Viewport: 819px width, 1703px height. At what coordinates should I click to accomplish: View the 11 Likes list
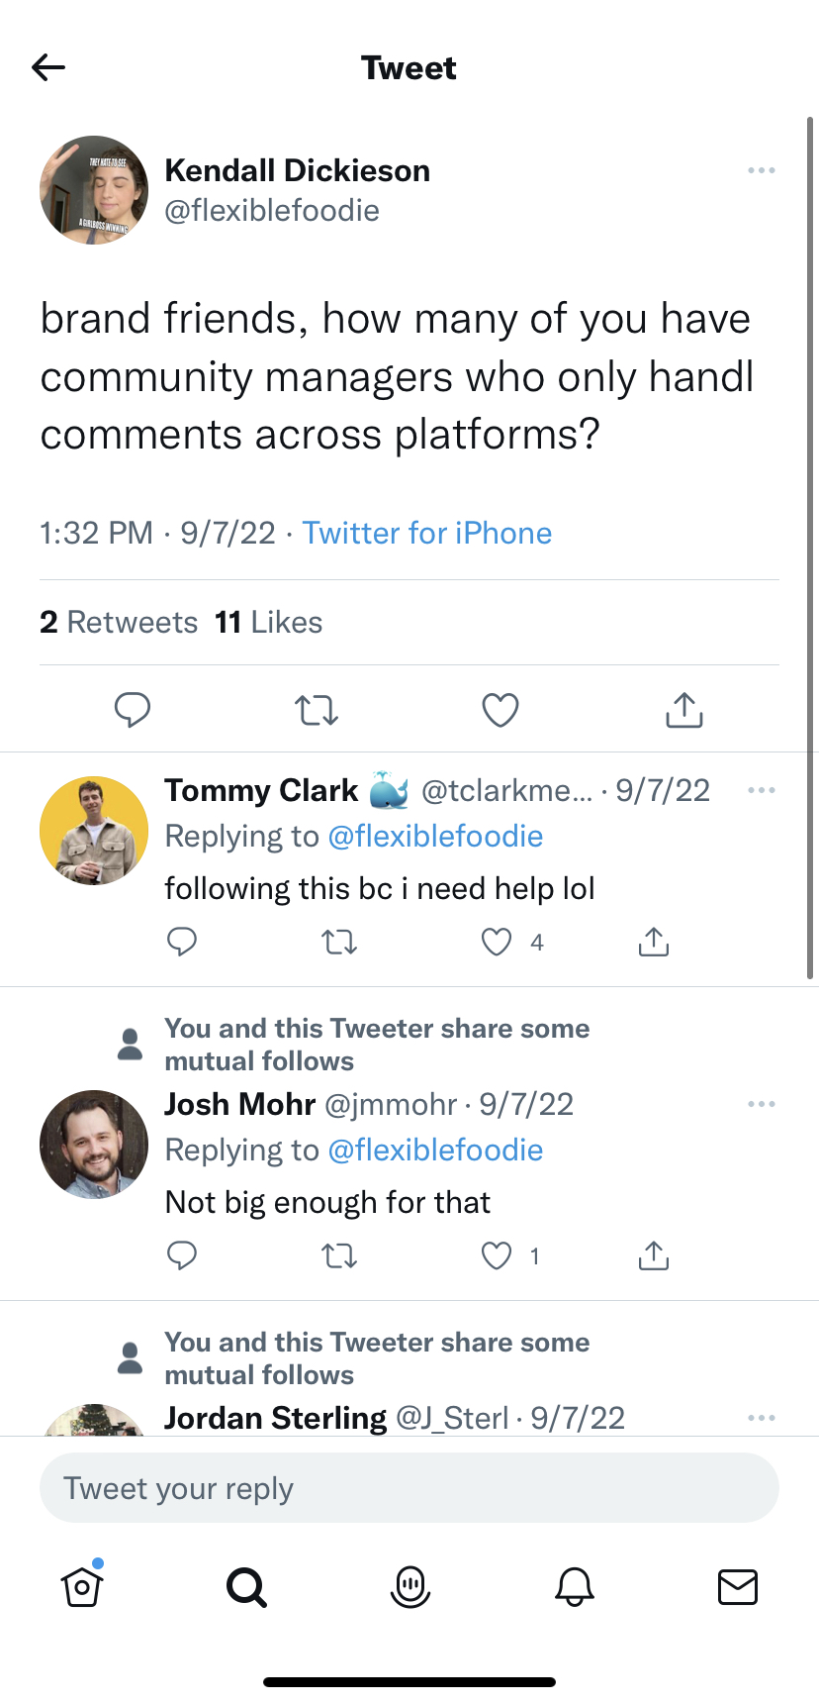point(269,622)
